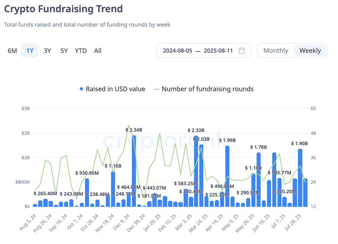Show the All time range
Viewport: 338px width, 244px height.
98,51
